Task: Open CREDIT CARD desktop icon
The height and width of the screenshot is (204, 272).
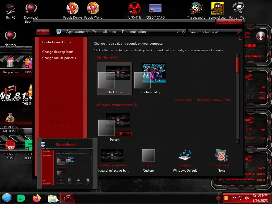Action: (155, 10)
